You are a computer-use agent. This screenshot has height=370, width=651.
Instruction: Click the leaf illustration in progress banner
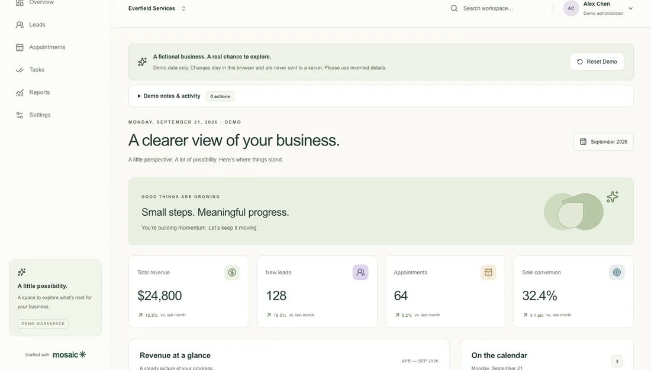(573, 212)
